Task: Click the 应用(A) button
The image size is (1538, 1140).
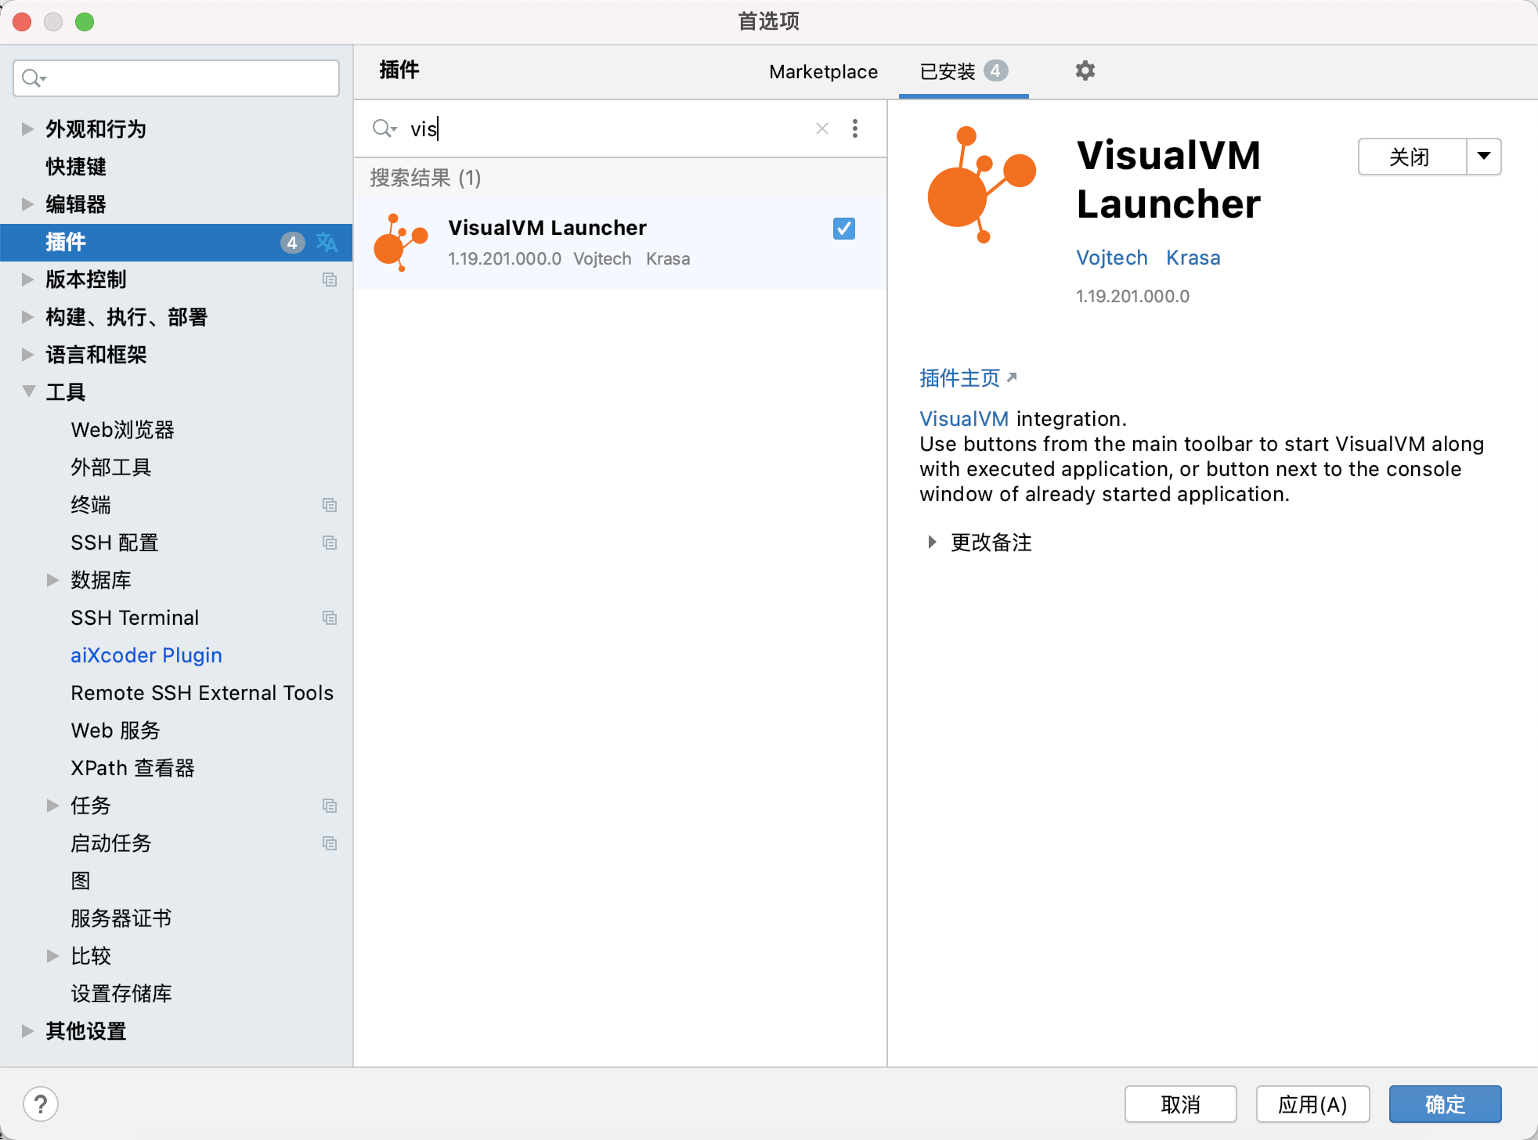Action: click(x=1313, y=1104)
